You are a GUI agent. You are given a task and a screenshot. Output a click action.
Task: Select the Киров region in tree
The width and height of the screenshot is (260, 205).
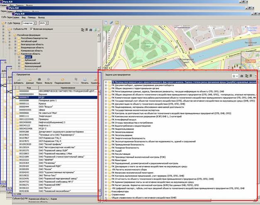tap(28, 57)
